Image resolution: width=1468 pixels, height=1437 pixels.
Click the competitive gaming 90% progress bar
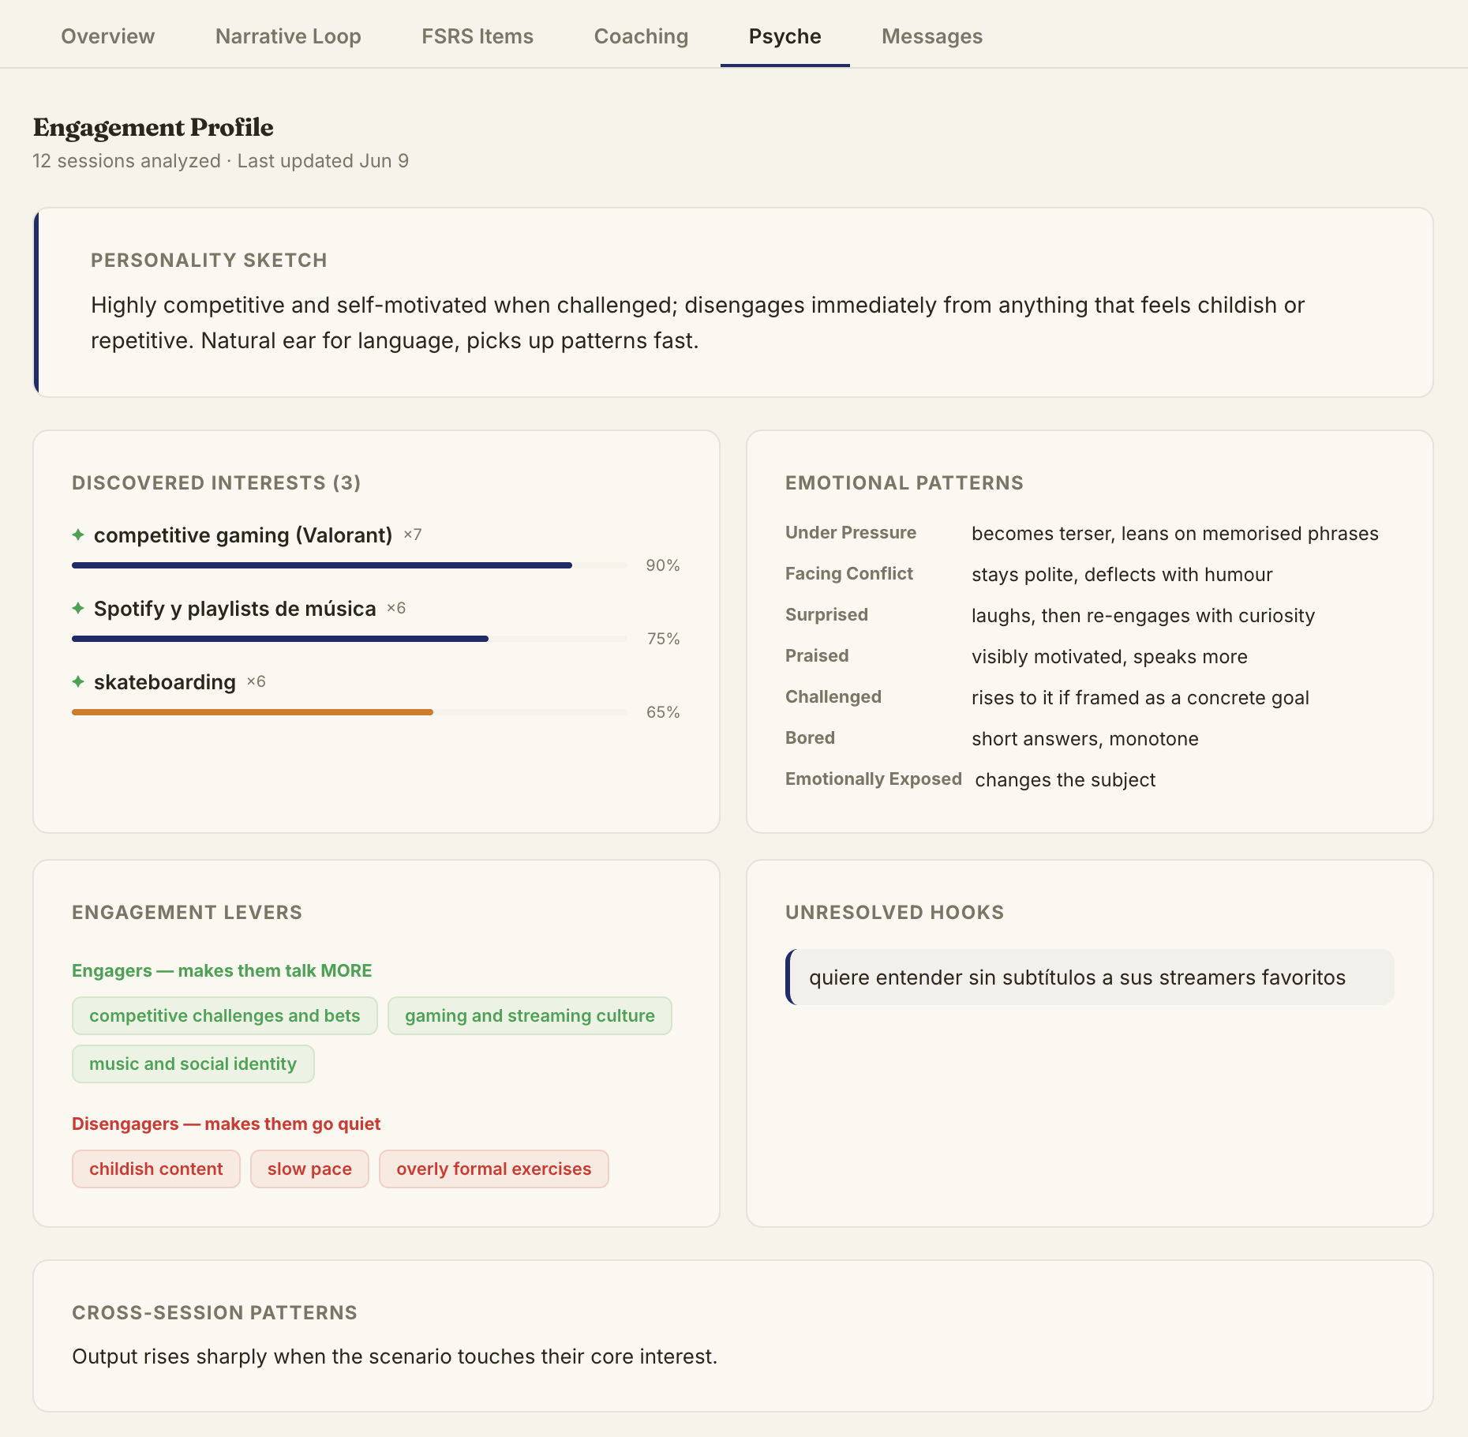click(350, 565)
